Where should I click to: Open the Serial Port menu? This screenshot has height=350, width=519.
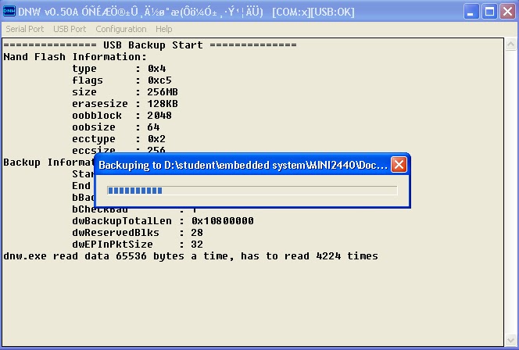tap(25, 29)
